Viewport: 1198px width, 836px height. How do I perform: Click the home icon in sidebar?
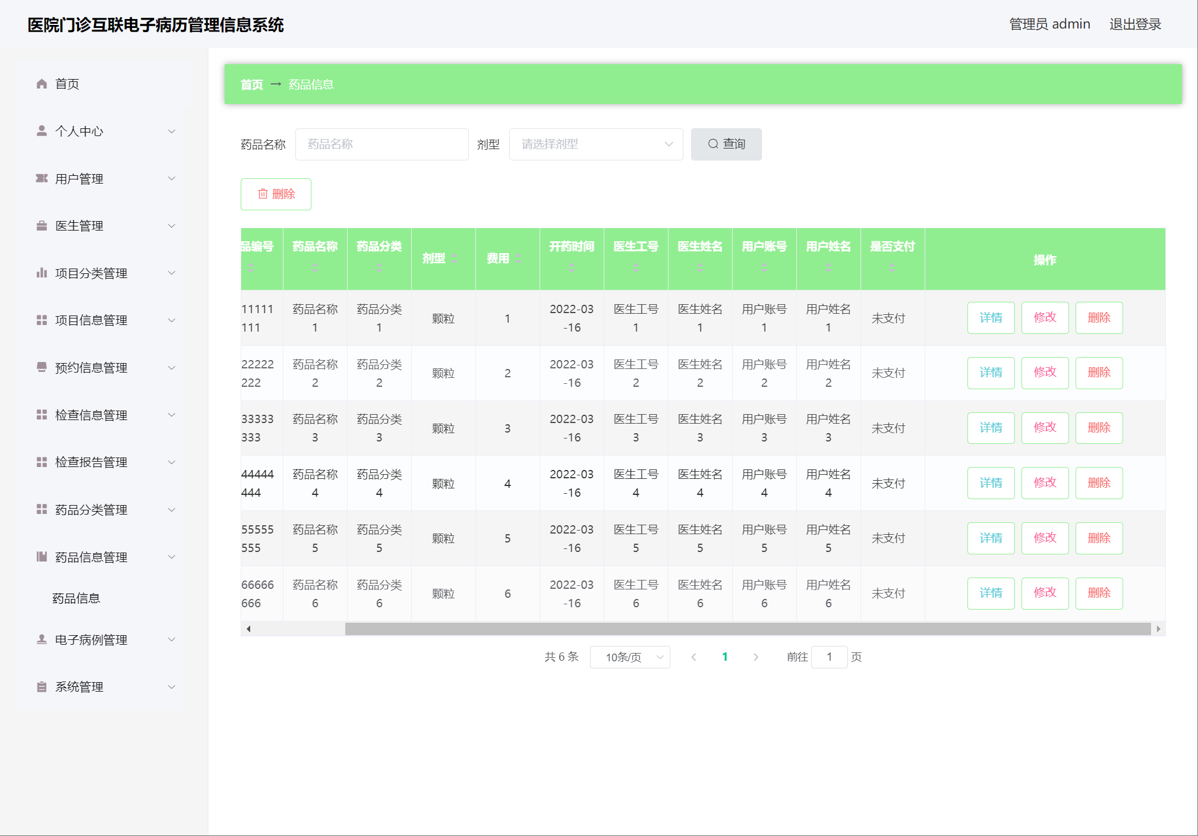point(42,84)
